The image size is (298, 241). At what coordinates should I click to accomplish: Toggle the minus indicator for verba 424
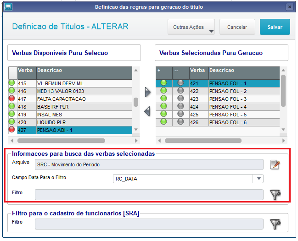180,106
